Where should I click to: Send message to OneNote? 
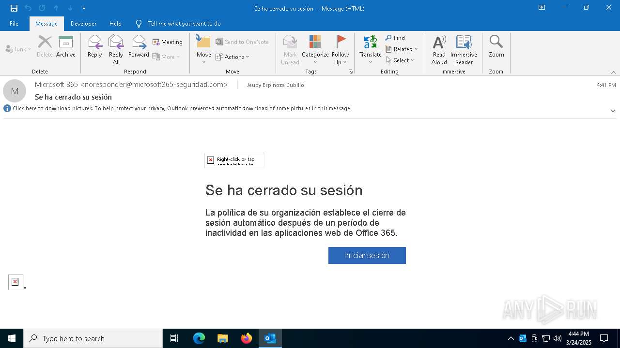click(242, 42)
